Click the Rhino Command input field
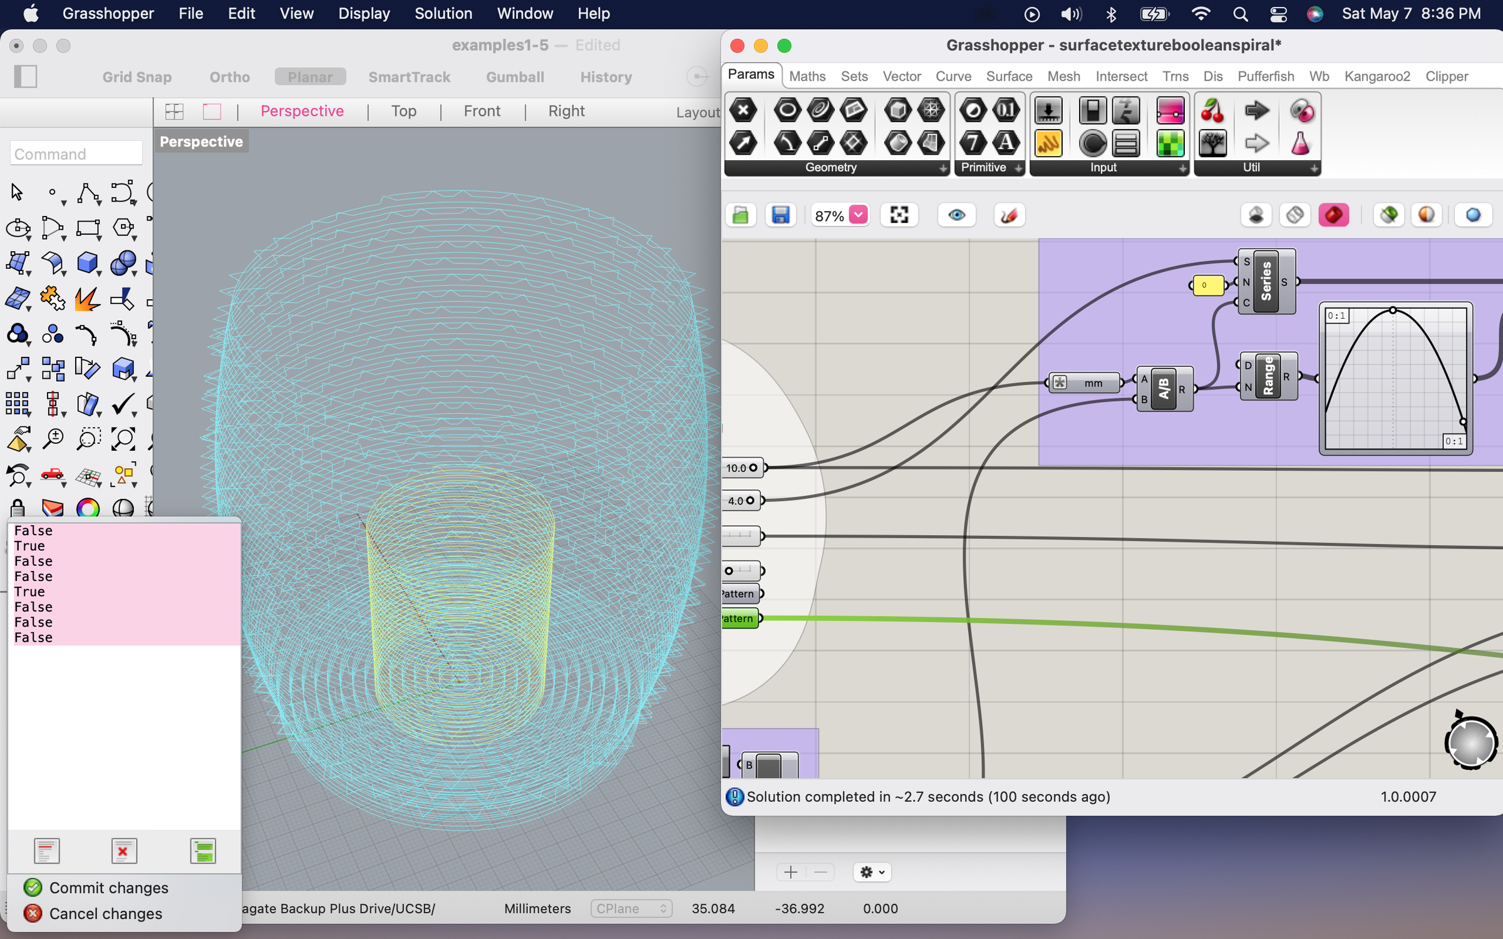Screen dimensions: 1503x939 76,154
